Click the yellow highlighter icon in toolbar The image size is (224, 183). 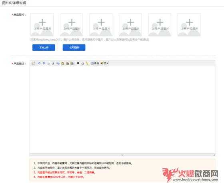click(x=87, y=63)
